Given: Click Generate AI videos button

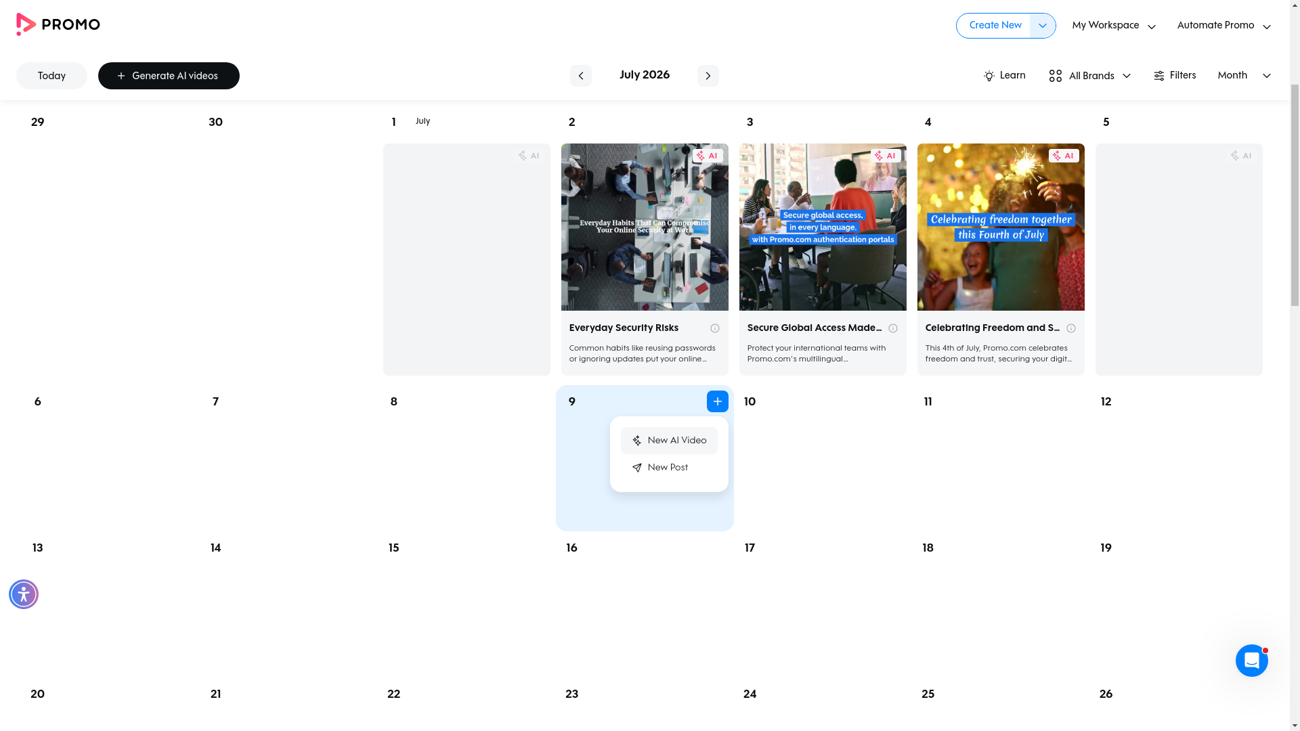Looking at the screenshot, I should (169, 76).
